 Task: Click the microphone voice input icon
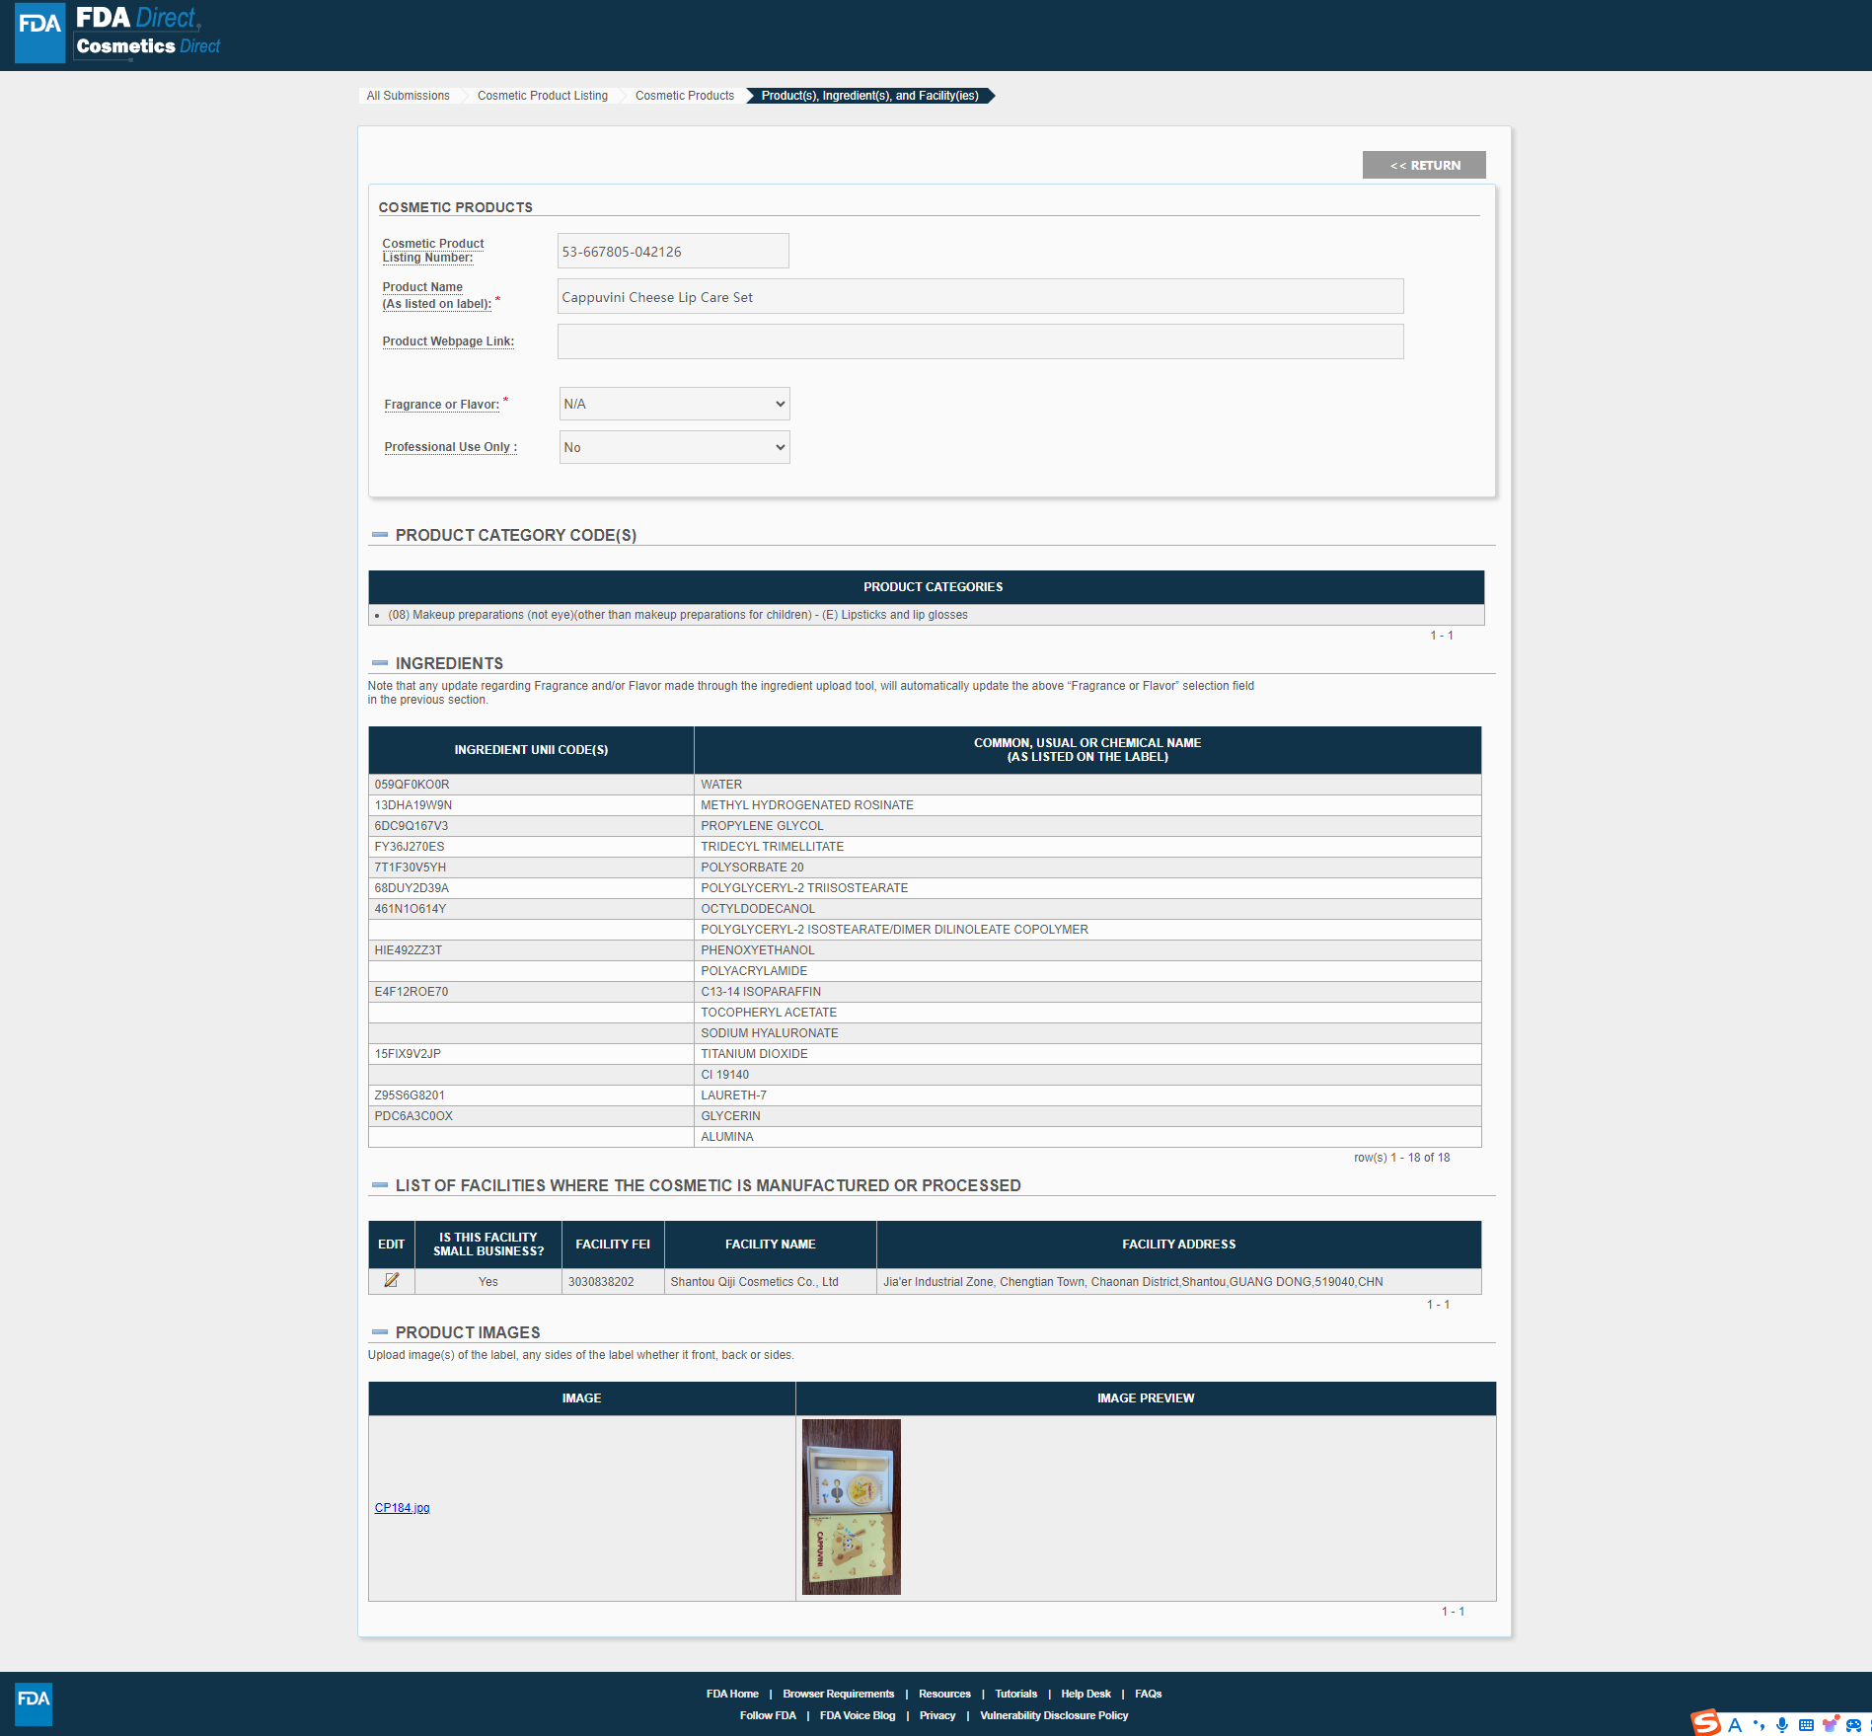point(1781,1724)
